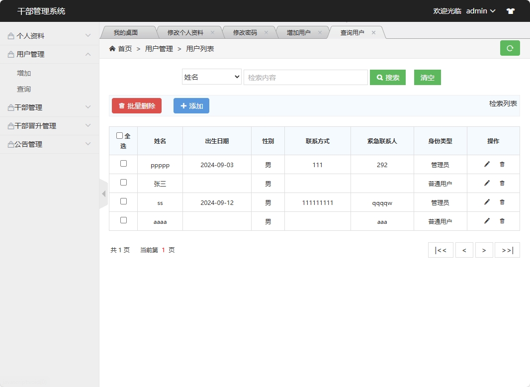Click the delete trash icon for user aaaa
The width and height of the screenshot is (530, 387).
click(502, 221)
